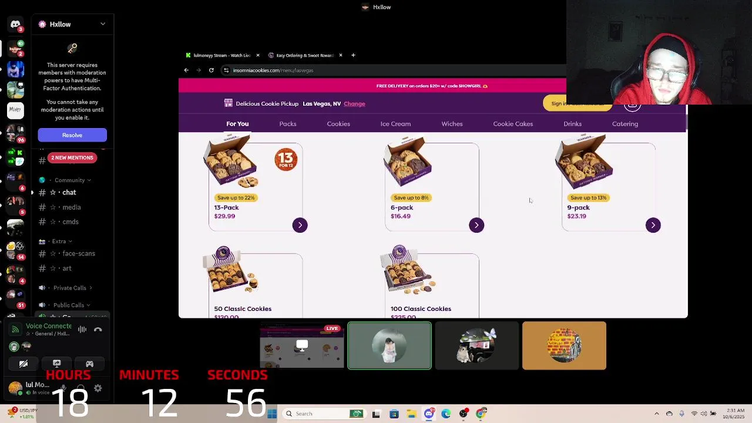The height and width of the screenshot is (423, 752).
Task: Open the MONEY server icon
Action: pos(15,109)
